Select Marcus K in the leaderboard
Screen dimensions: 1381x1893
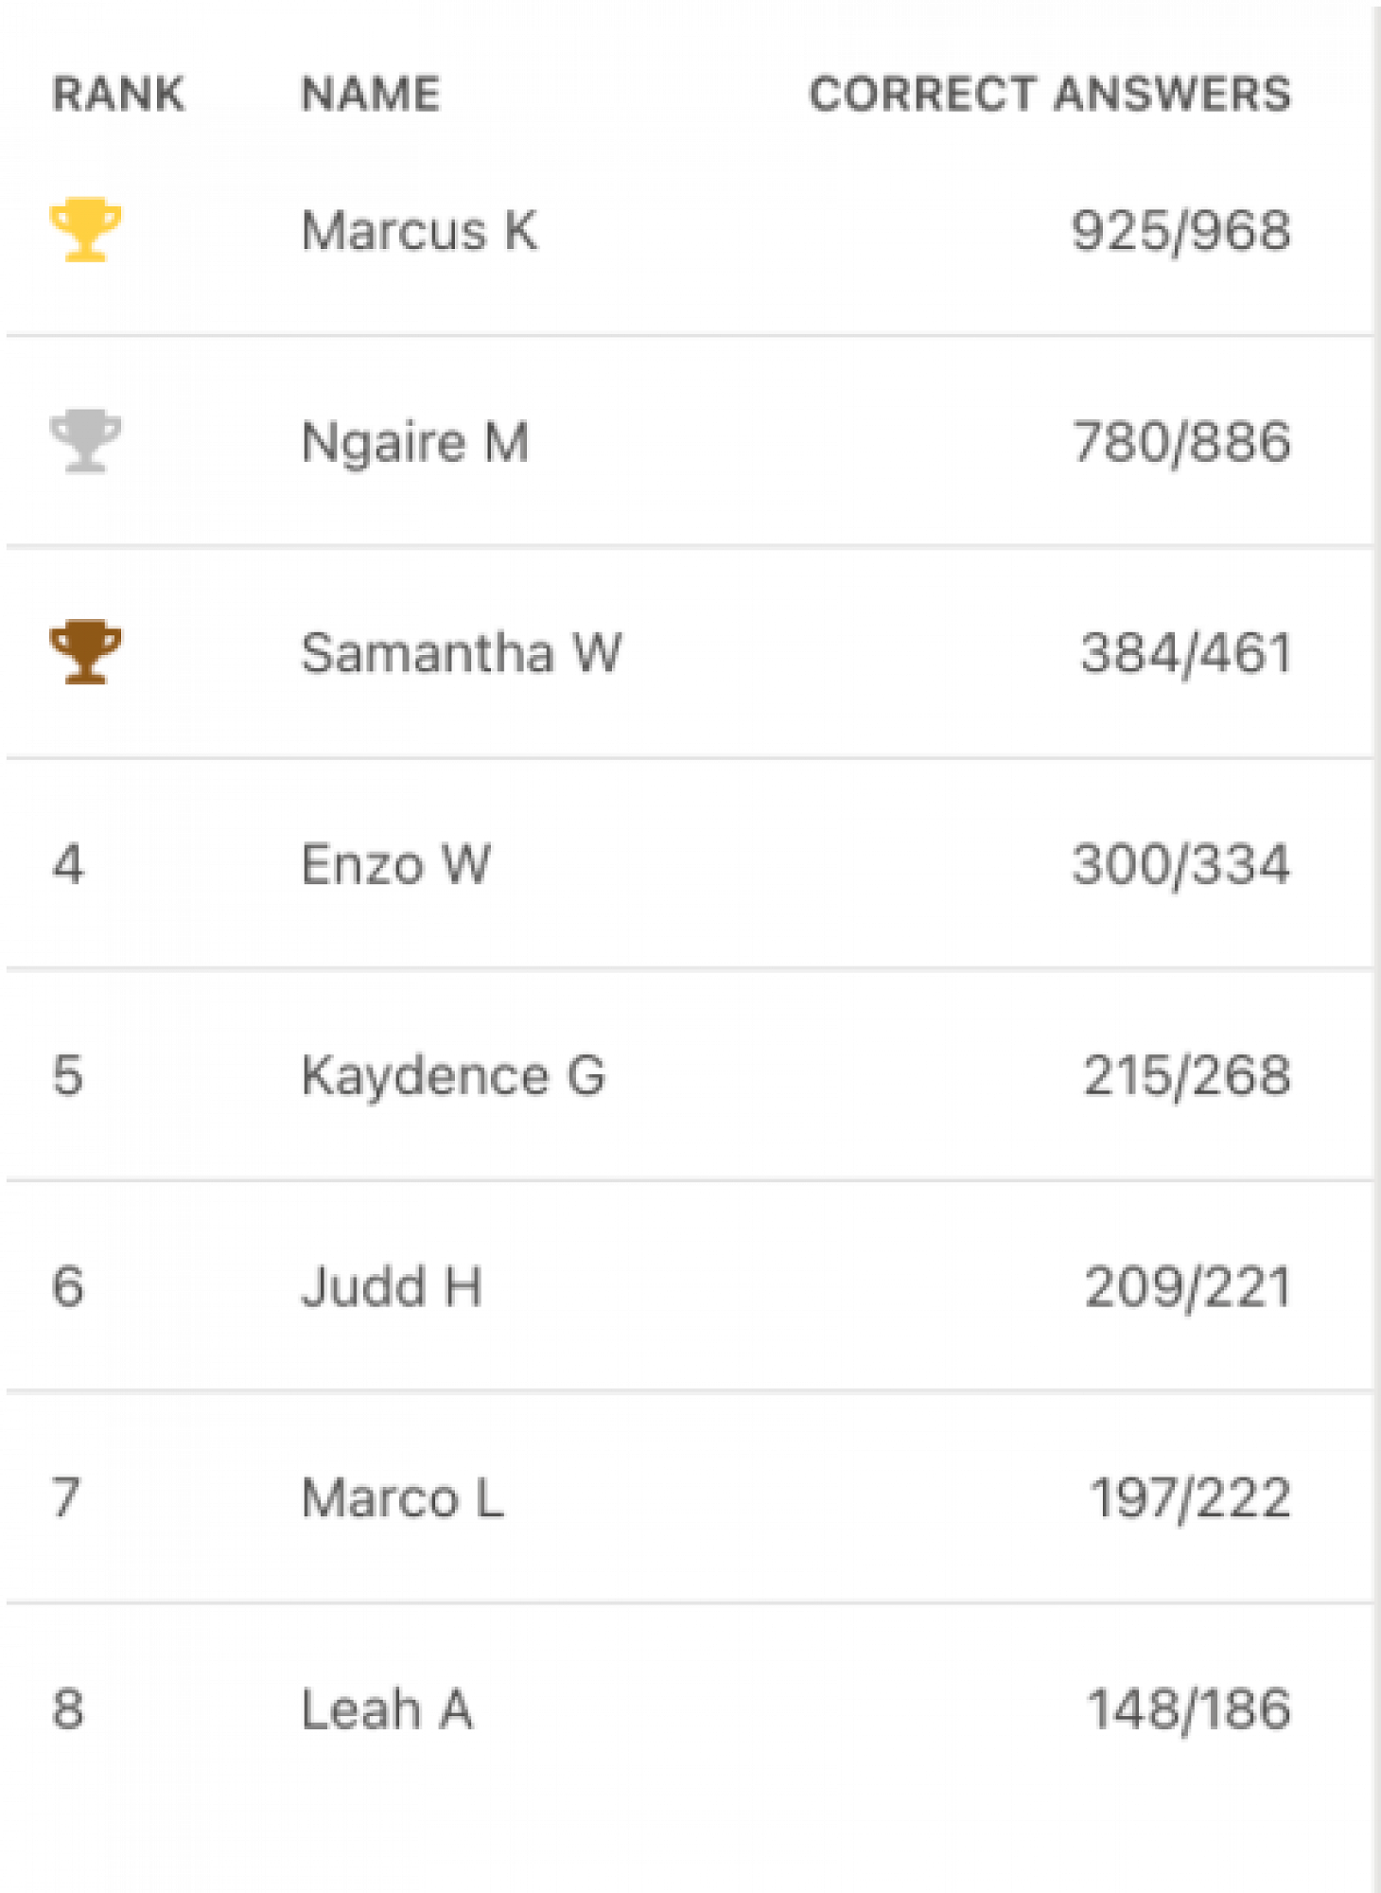[419, 231]
